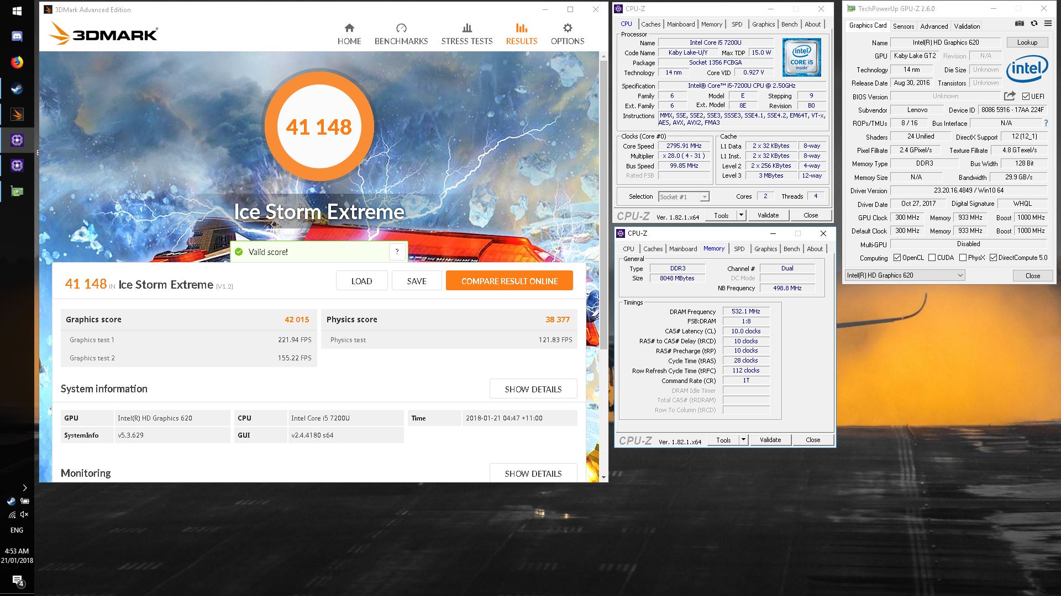This screenshot has height=596, width=1061.
Task: Switch to Mainboard tab in top CPU-Z
Action: click(x=681, y=24)
